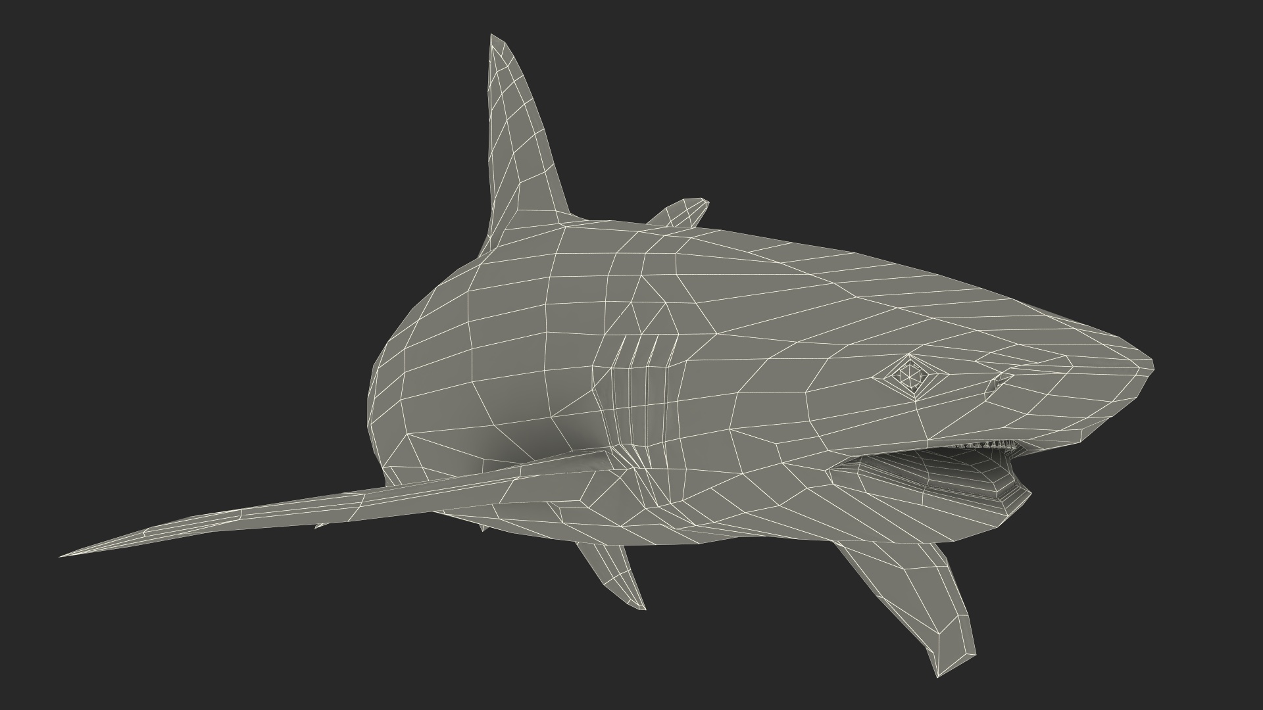This screenshot has width=1263, height=710.
Task: Select the small second dorsal fin
Action: tap(681, 214)
